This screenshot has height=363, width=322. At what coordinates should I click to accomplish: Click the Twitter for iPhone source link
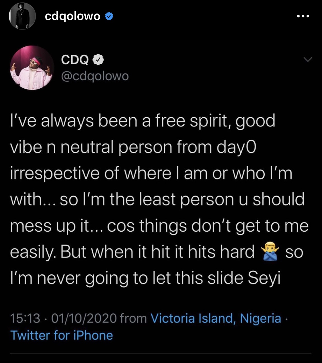(62, 335)
